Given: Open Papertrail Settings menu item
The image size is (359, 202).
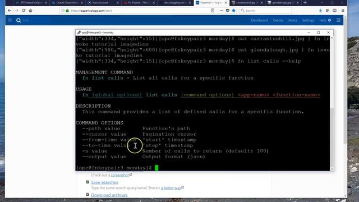Looking at the screenshot, I should 308,20.
